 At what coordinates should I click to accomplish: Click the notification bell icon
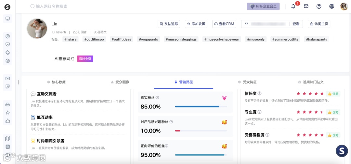pos(293,6)
